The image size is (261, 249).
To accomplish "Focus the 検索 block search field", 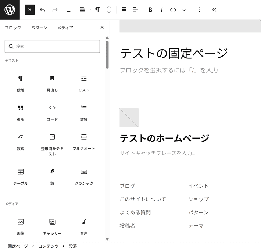I will [x=52, y=46].
